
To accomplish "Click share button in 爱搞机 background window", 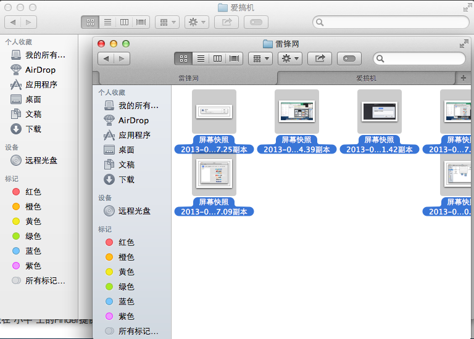I will pos(227,22).
